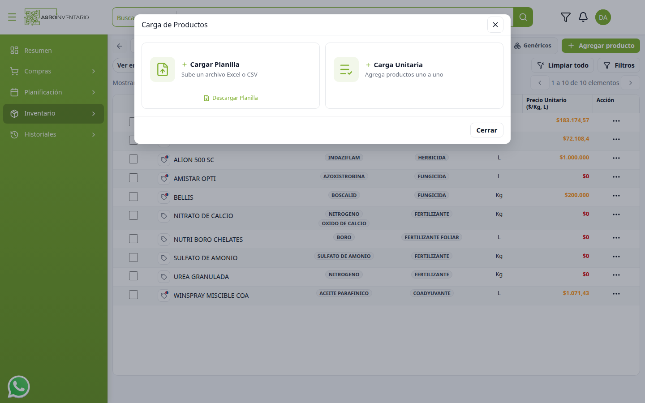Image resolution: width=645 pixels, height=403 pixels.
Task: Click the tag icon for ALION 500 SC
Action: [x=164, y=159]
